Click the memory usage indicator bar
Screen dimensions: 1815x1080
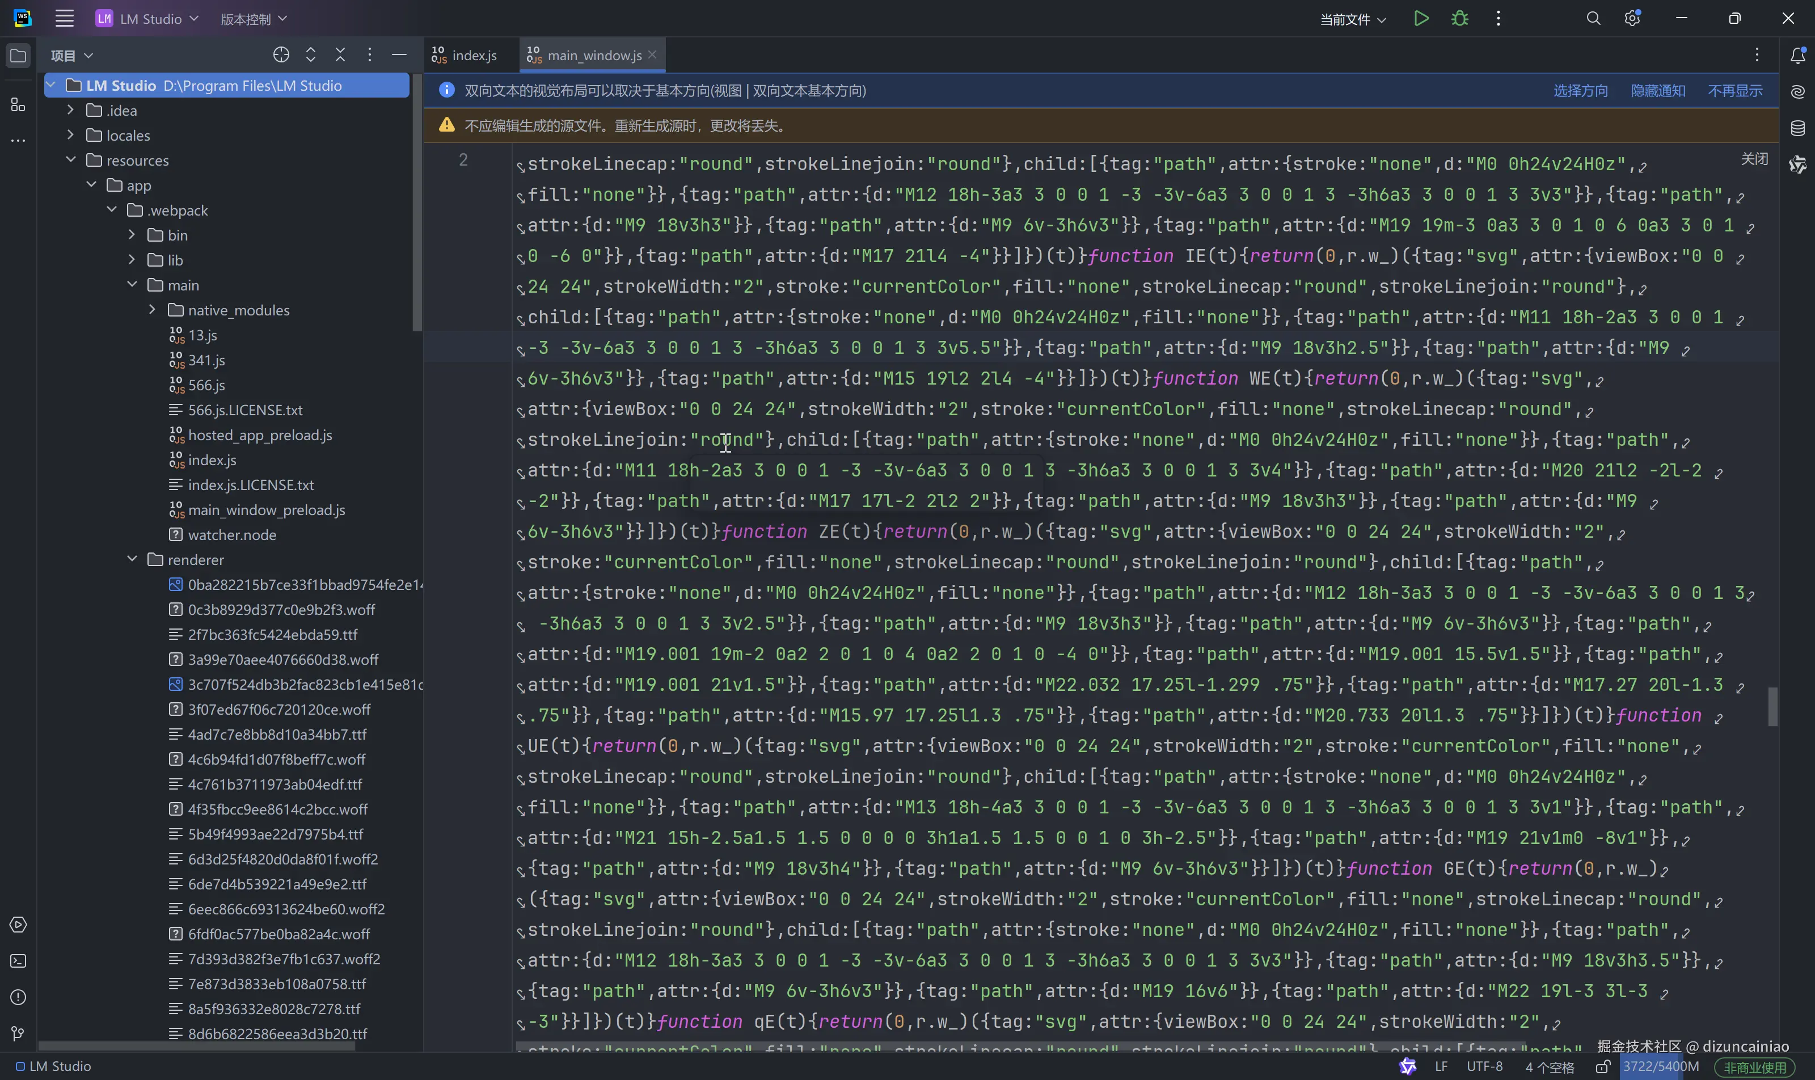tap(1660, 1067)
